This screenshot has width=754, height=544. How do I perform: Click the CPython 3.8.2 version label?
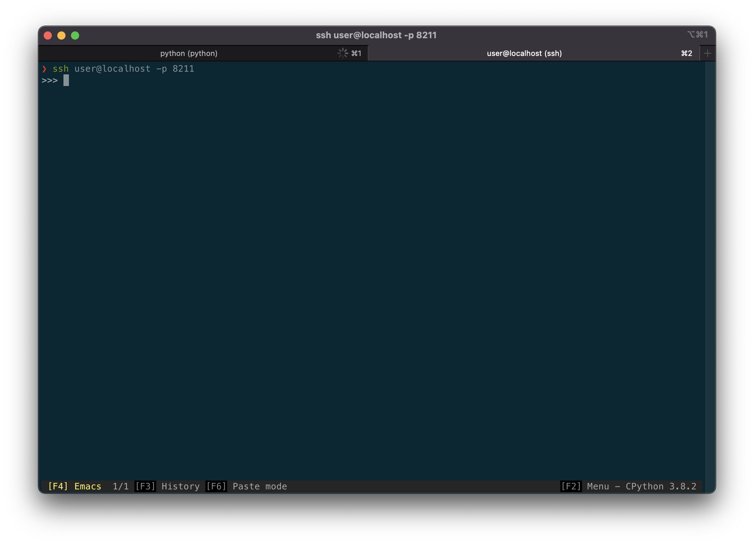661,486
